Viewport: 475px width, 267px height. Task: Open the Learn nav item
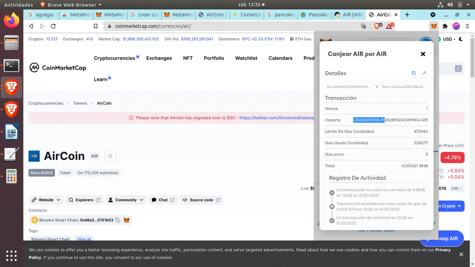point(101,79)
